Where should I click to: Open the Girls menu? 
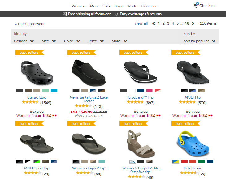106,6
